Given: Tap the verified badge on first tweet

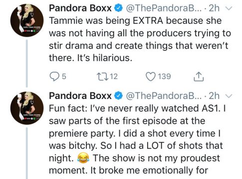Looking at the screenshot, I should (x=119, y=8).
